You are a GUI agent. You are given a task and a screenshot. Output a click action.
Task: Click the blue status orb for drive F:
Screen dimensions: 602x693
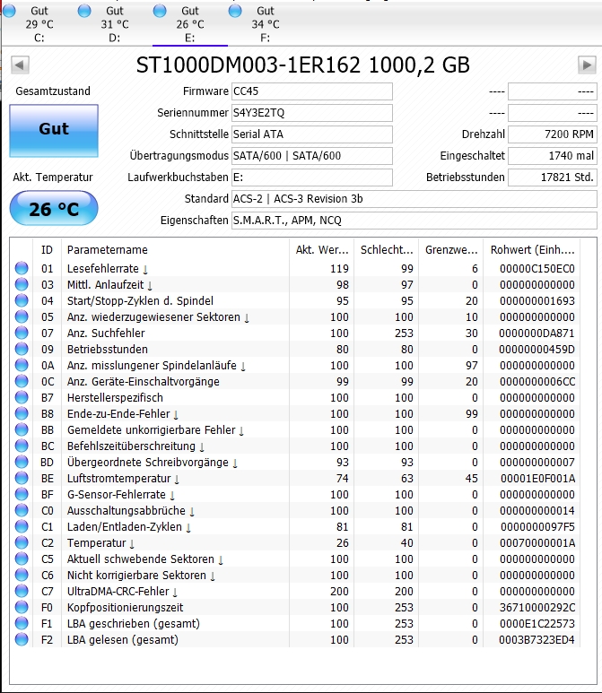point(235,11)
